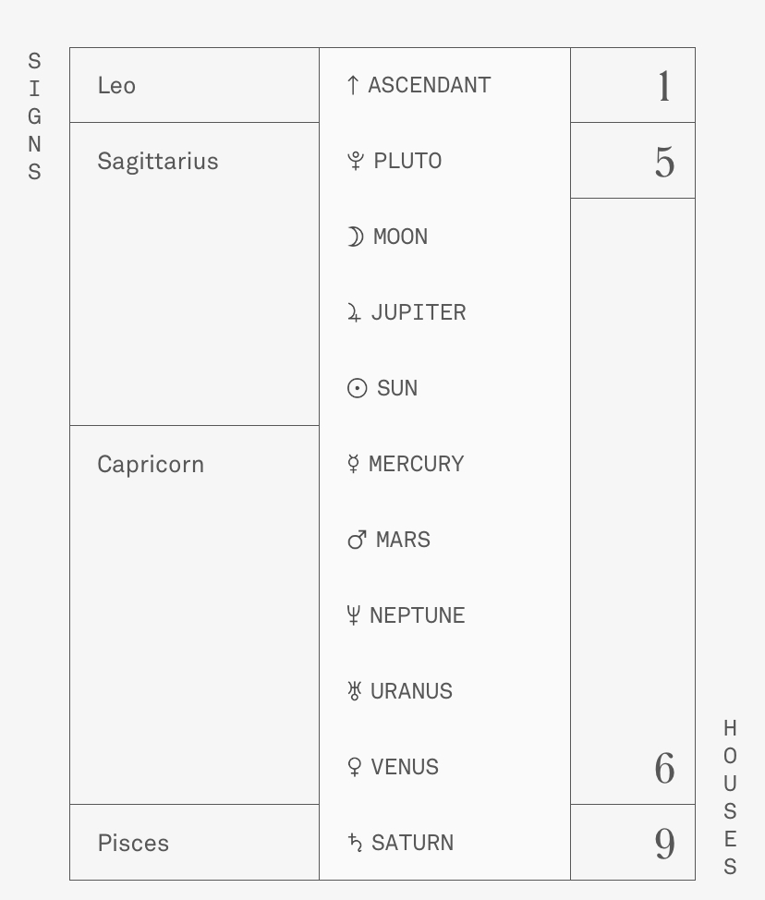This screenshot has height=900, width=765.
Task: Click house number 1
Action: pos(663,87)
